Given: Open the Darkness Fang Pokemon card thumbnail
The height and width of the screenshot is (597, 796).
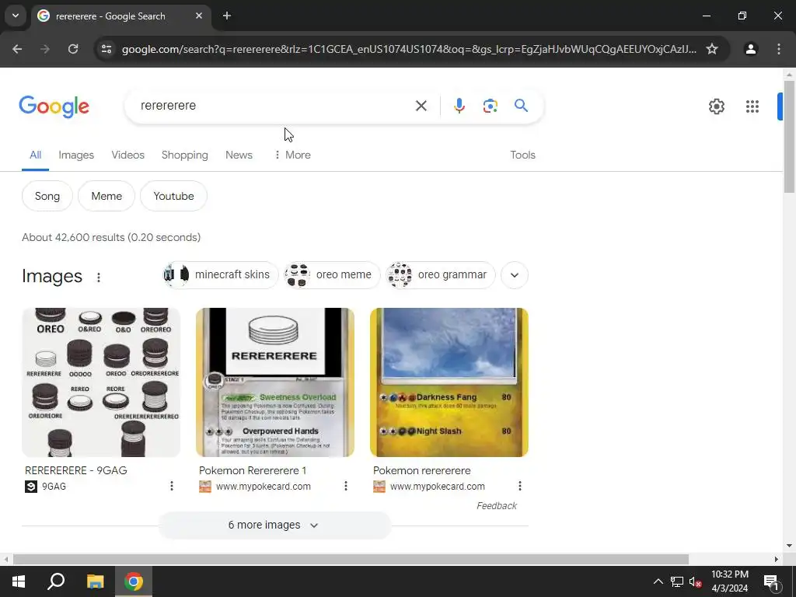Looking at the screenshot, I should point(449,382).
